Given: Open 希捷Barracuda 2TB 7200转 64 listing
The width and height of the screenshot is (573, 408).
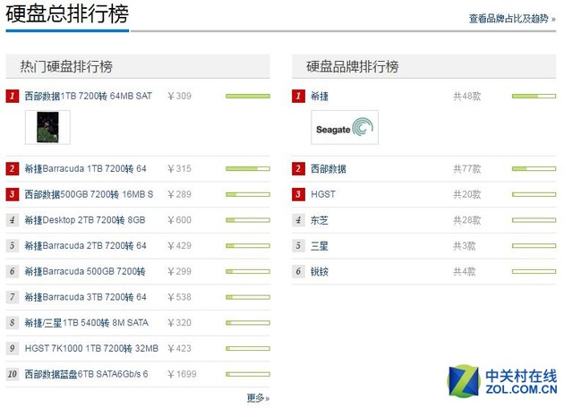Looking at the screenshot, I should coord(85,246).
